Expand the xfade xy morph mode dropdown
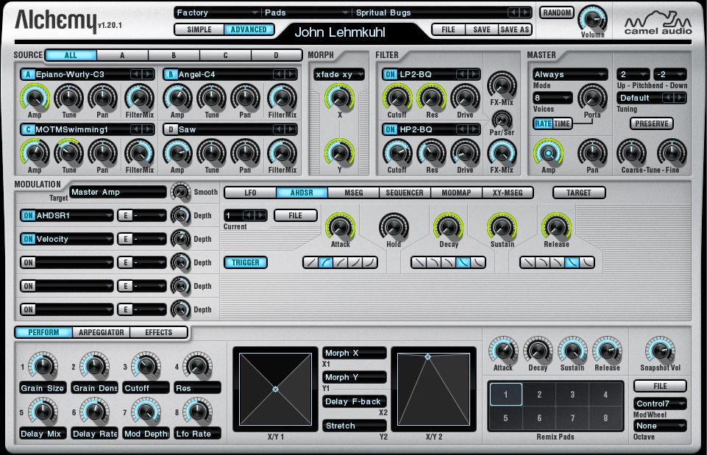Screen dimensions: 707x455 (x=339, y=74)
